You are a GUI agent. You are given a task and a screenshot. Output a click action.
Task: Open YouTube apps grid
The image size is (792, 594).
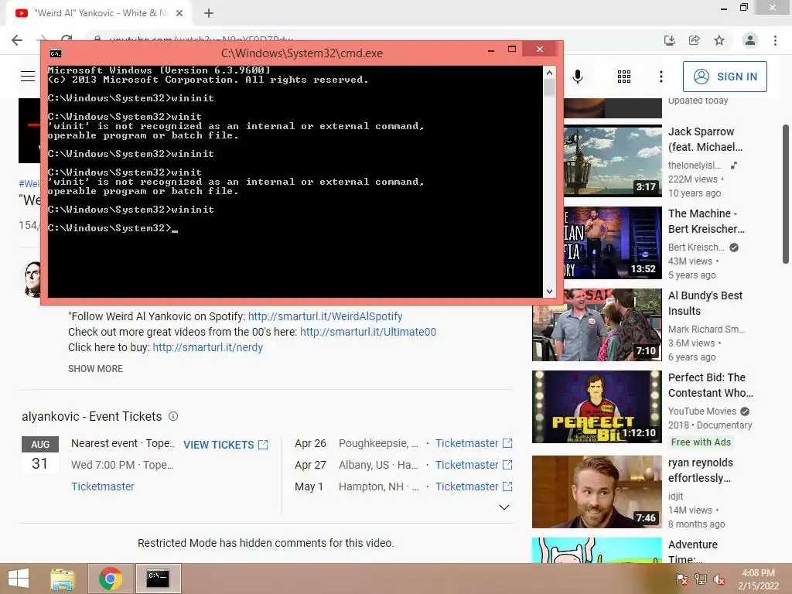tap(624, 77)
